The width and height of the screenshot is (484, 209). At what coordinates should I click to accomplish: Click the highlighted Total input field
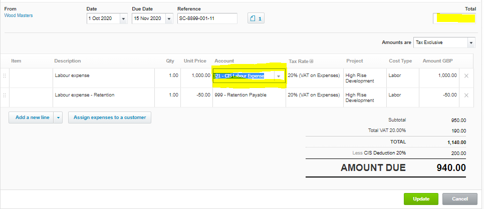tap(454, 18)
